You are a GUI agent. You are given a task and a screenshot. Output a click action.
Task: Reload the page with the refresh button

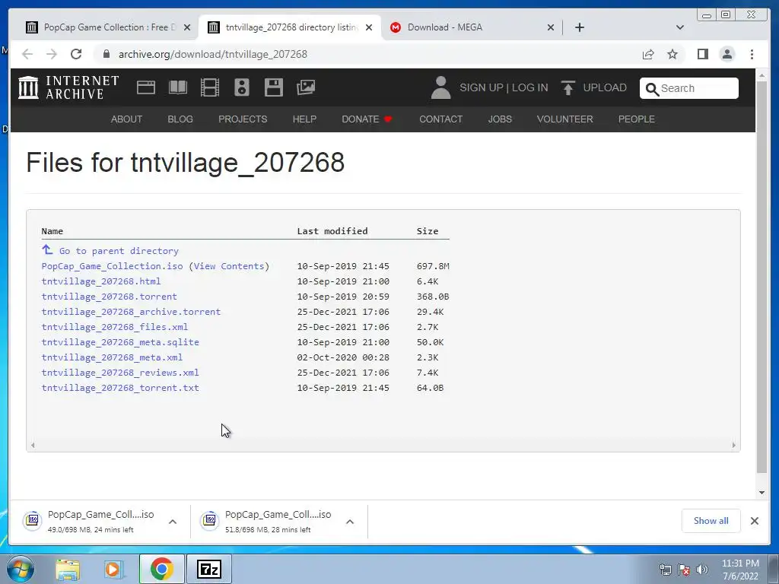76,54
